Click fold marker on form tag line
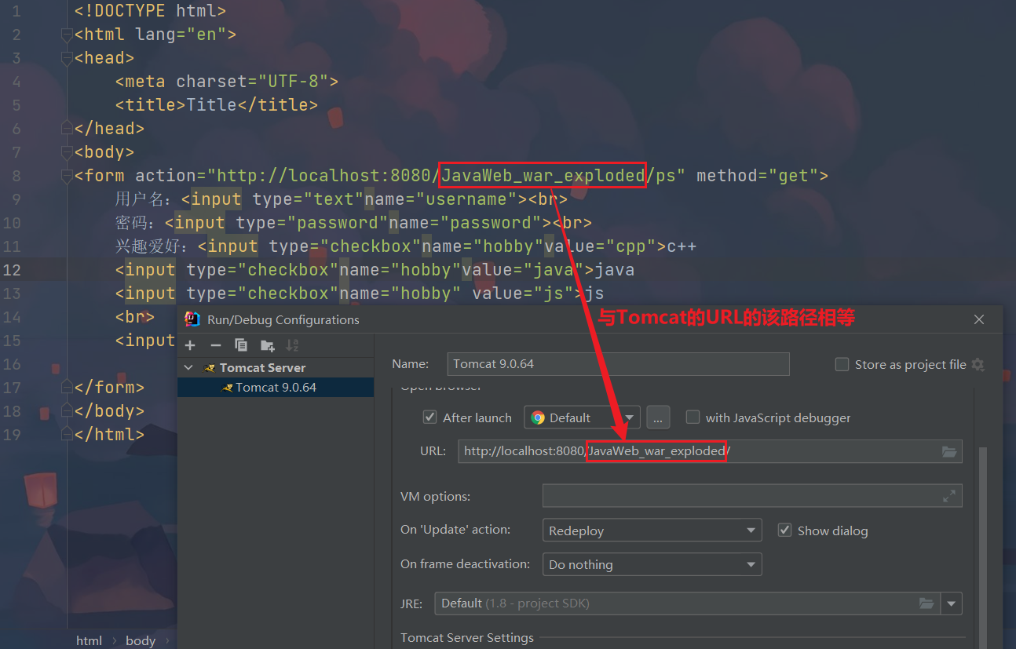 tap(67, 176)
